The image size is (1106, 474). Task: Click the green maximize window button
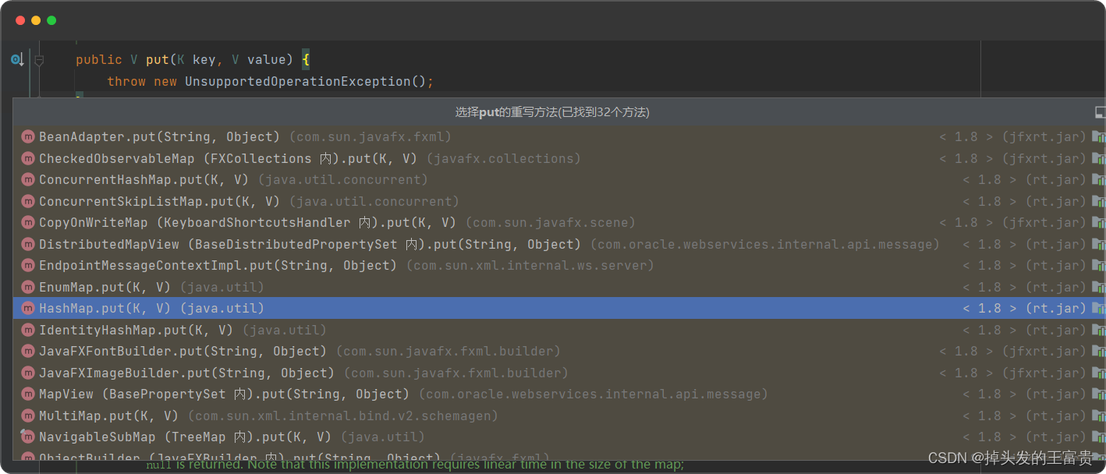51,20
